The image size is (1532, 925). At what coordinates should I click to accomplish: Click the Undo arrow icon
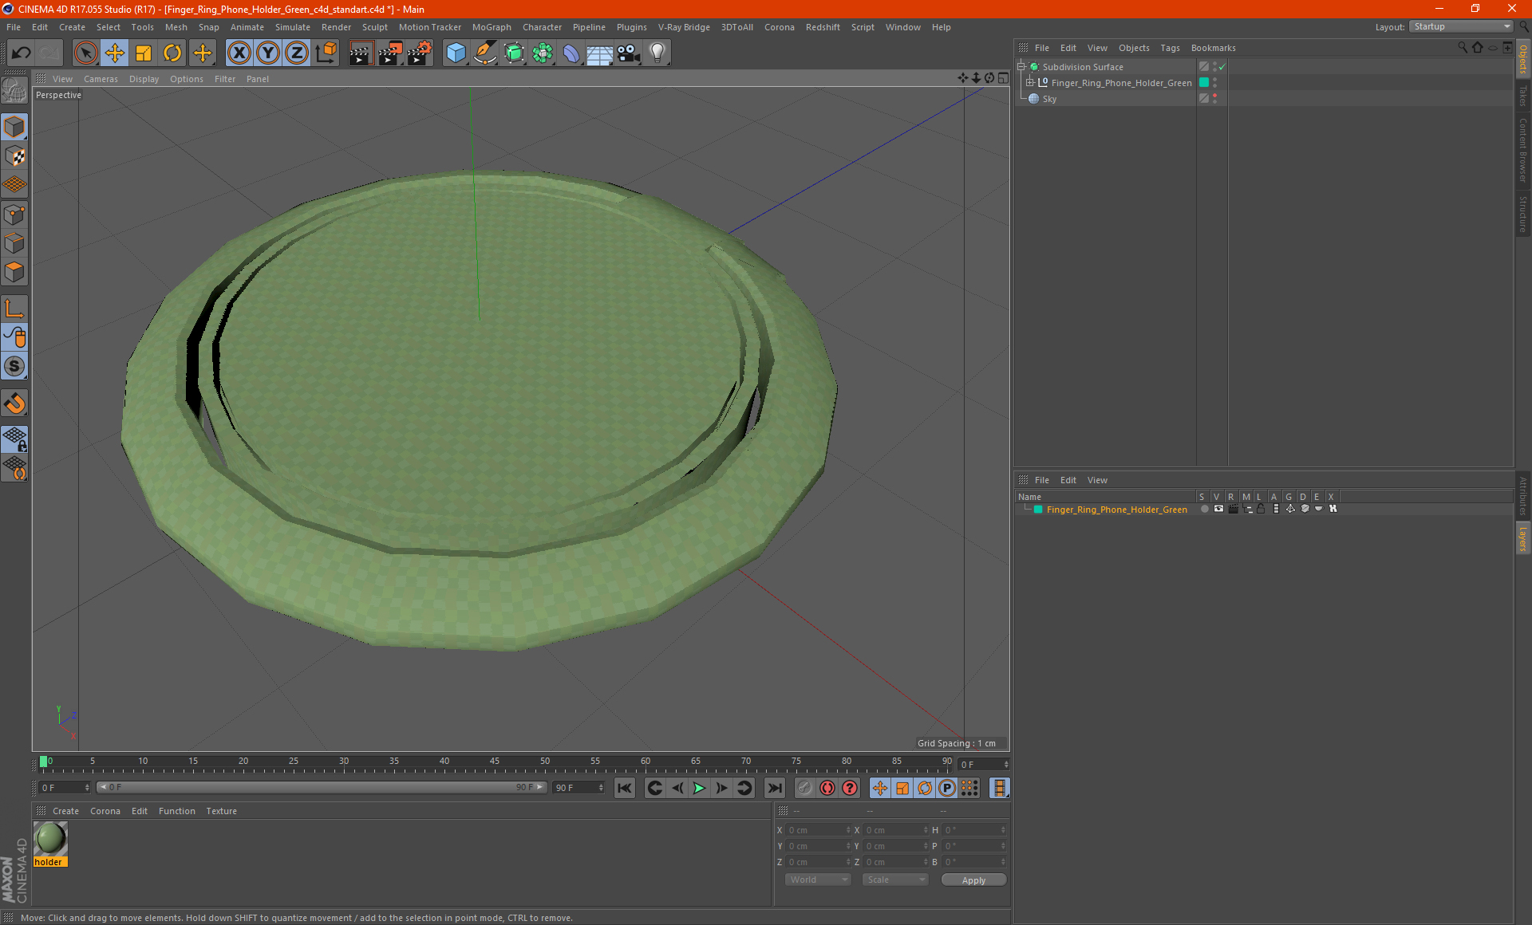[22, 53]
